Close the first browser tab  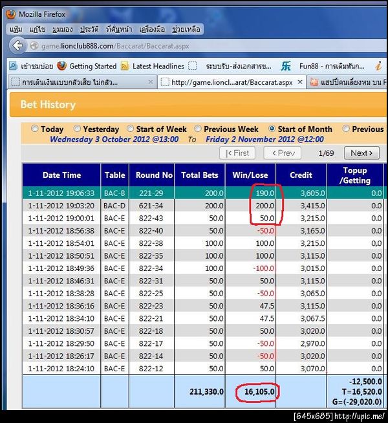coord(151,82)
